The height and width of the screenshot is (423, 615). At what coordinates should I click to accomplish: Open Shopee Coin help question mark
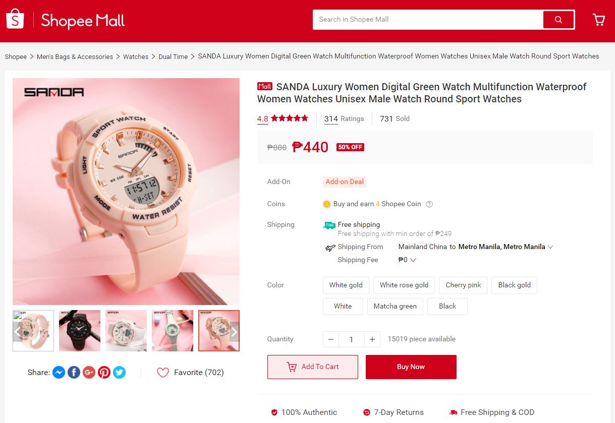pos(429,204)
